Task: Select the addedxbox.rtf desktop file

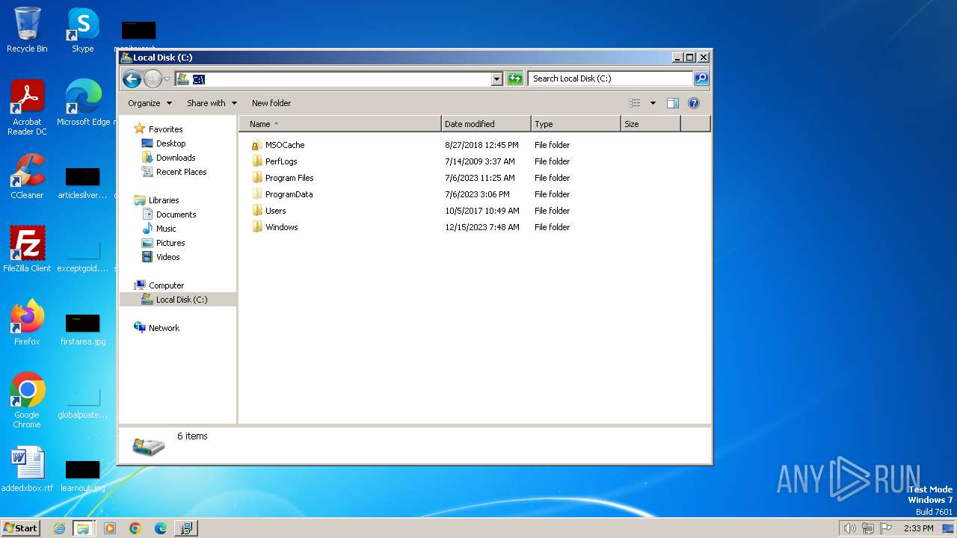Action: coord(27,469)
